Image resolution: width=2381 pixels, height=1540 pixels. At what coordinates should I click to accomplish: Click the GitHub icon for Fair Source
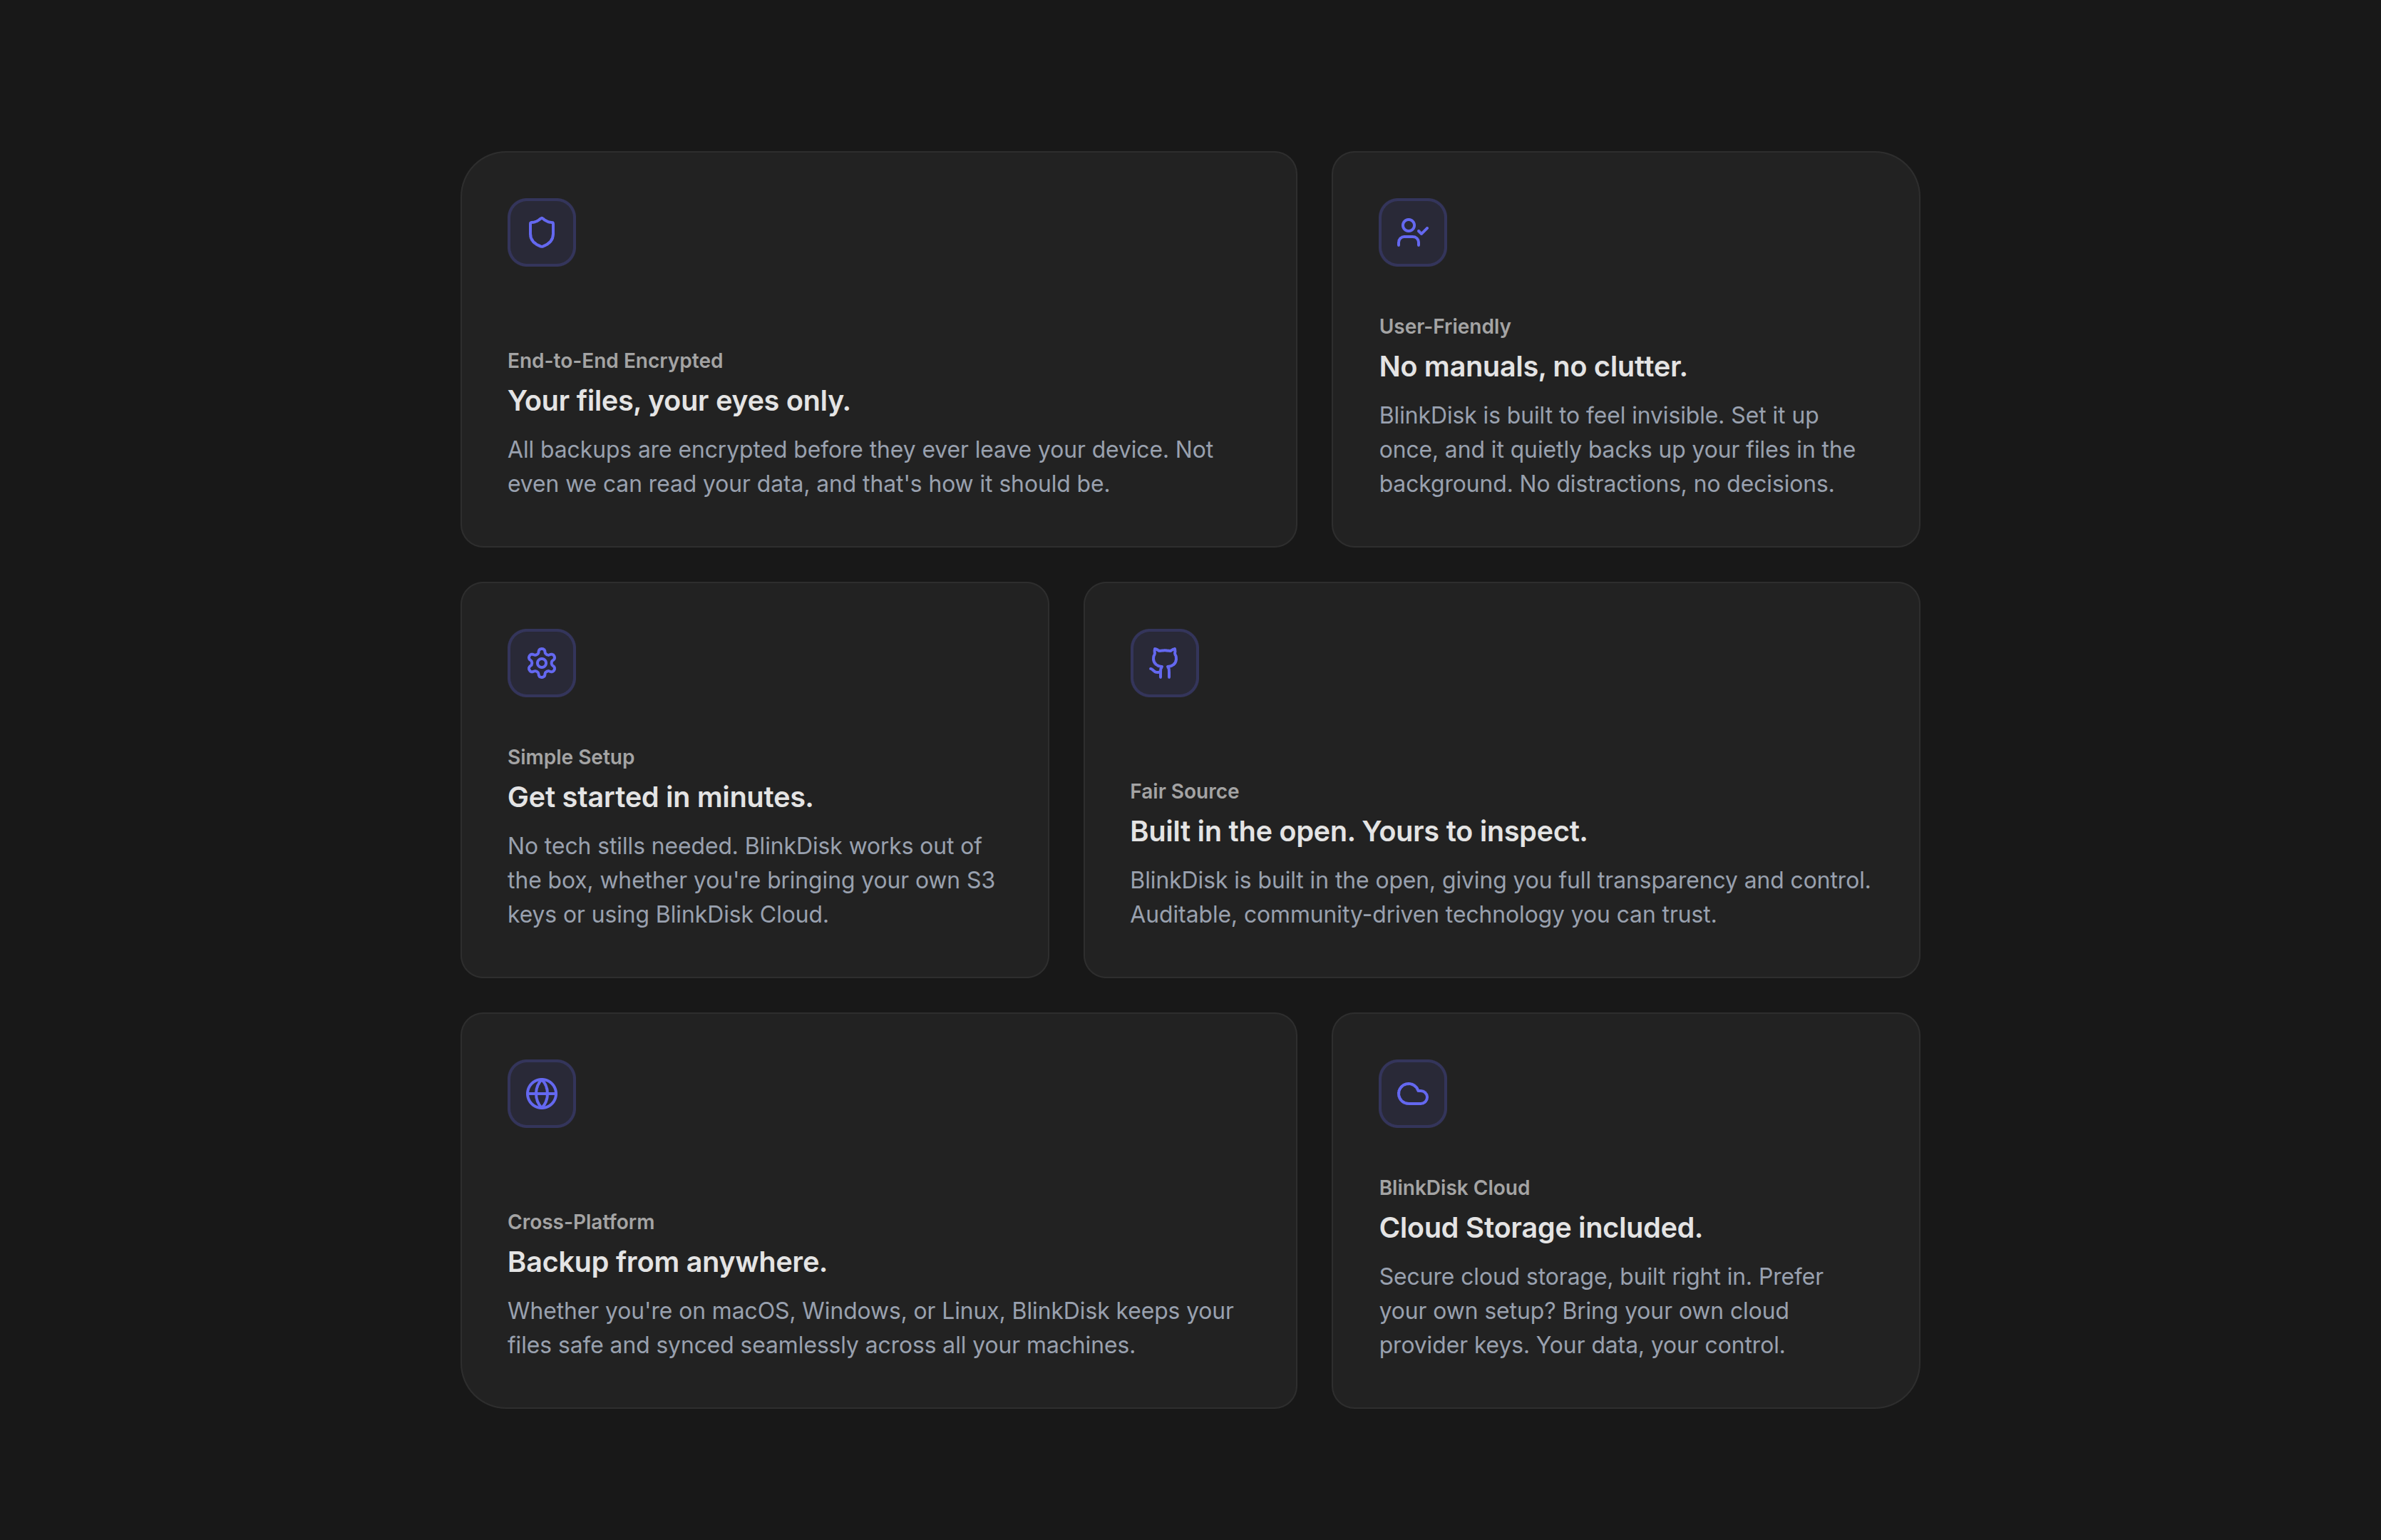point(1163,663)
